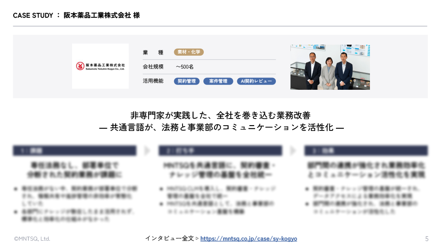Click the third blurred section header bar
442x249 pixels.
point(366,150)
